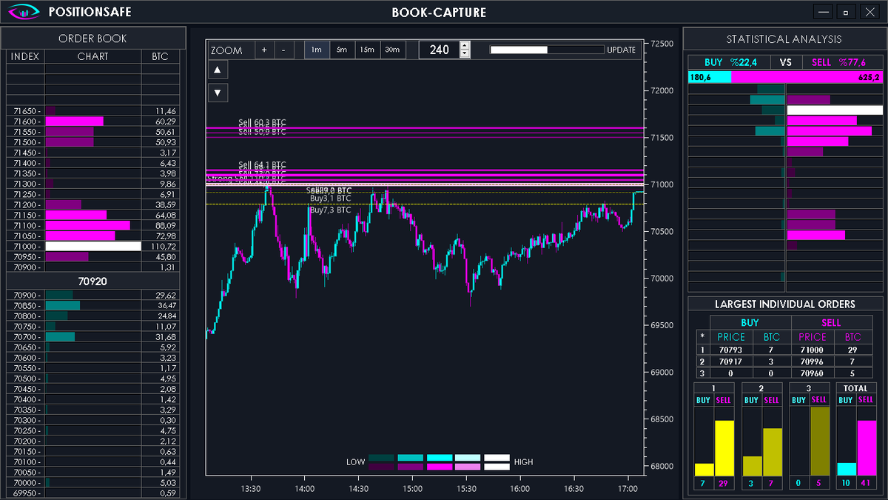The height and width of the screenshot is (500, 888).
Task: Click the Sell 64,1 BTC chart label
Action: [262, 164]
